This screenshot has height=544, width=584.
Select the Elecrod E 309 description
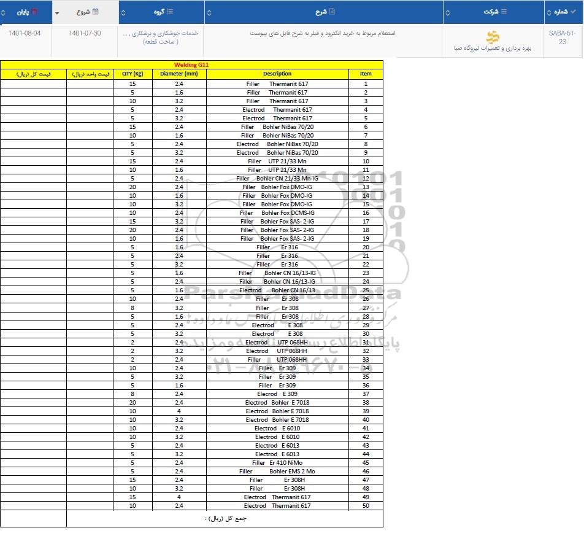(277, 394)
